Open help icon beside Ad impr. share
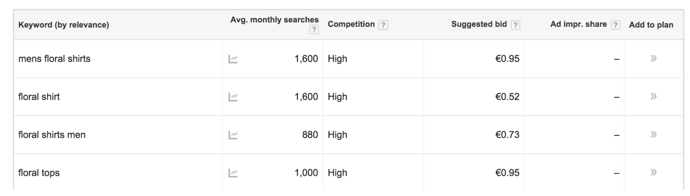Viewport: 690px width, 196px height. click(615, 25)
